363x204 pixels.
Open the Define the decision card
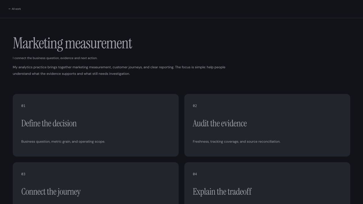point(96,125)
